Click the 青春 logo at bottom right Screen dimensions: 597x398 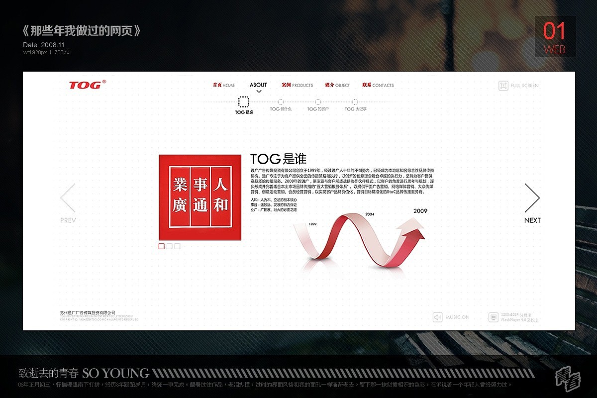pos(568,380)
